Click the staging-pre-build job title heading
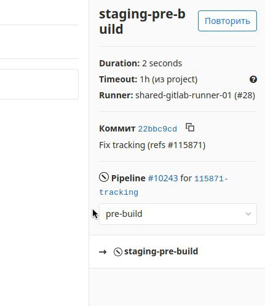 coord(142,22)
